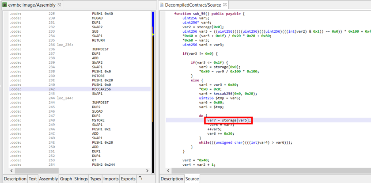Click left arrow of Source horizontal scrollbar

coord(168,171)
